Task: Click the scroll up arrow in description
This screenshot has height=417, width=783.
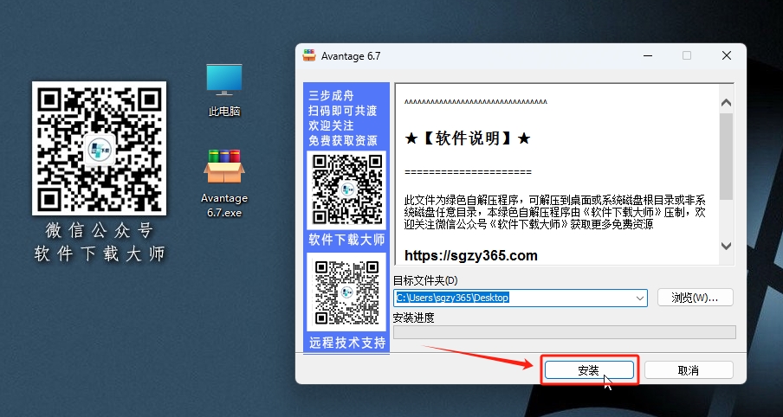Action: click(726, 103)
